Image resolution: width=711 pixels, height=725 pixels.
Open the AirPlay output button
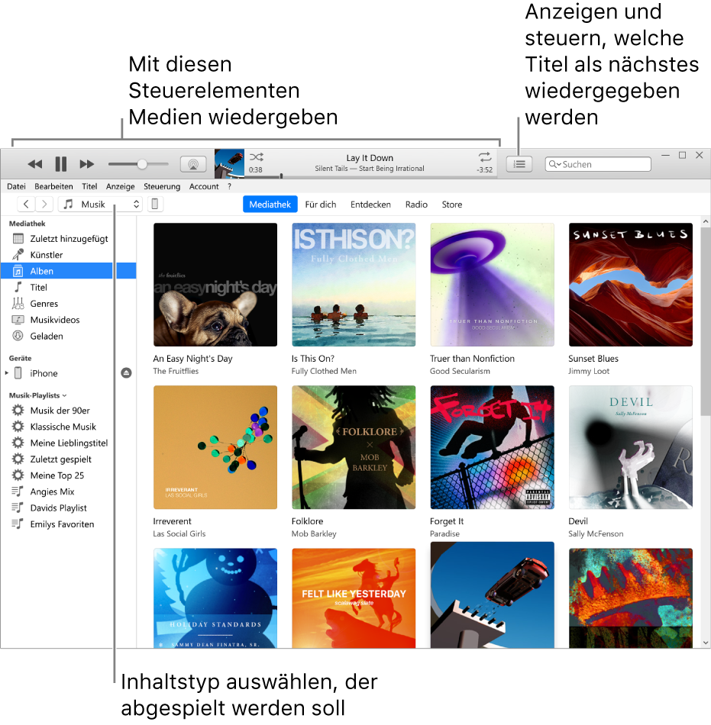(x=193, y=164)
